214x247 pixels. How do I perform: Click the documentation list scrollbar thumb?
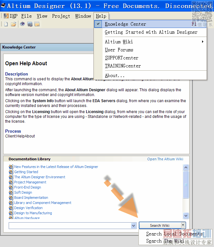coord(186,185)
